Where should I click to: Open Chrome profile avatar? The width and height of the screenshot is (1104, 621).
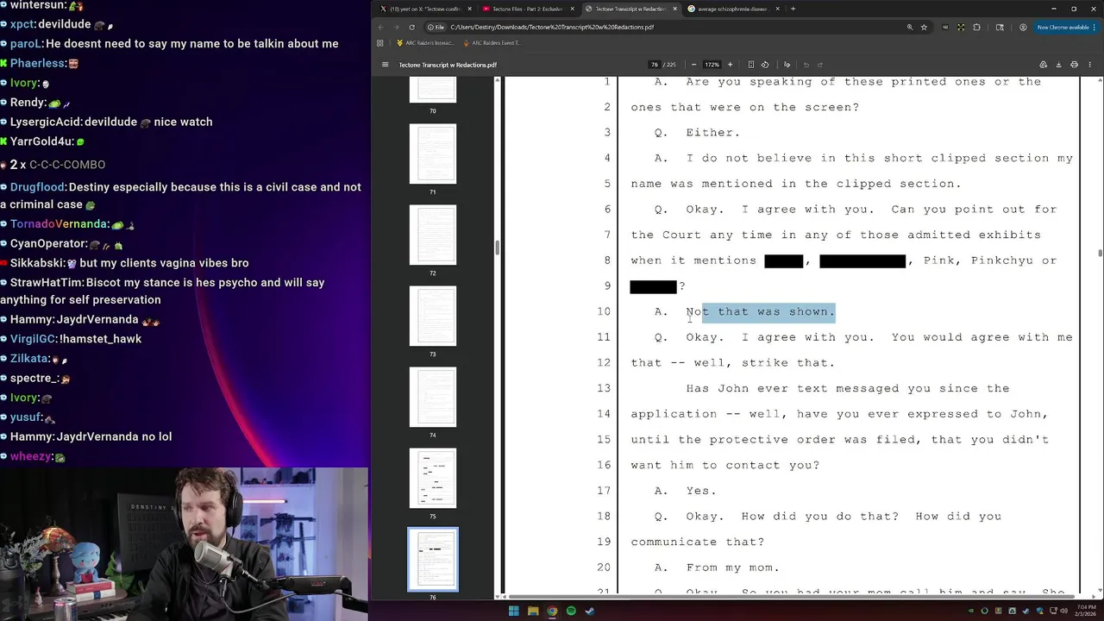1023,27
